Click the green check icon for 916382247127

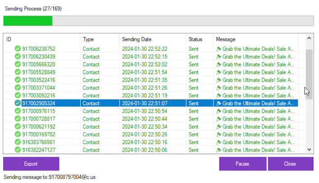point(18,150)
